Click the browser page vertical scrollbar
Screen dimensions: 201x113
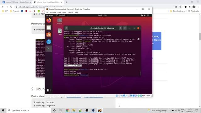[x=200, y=36]
